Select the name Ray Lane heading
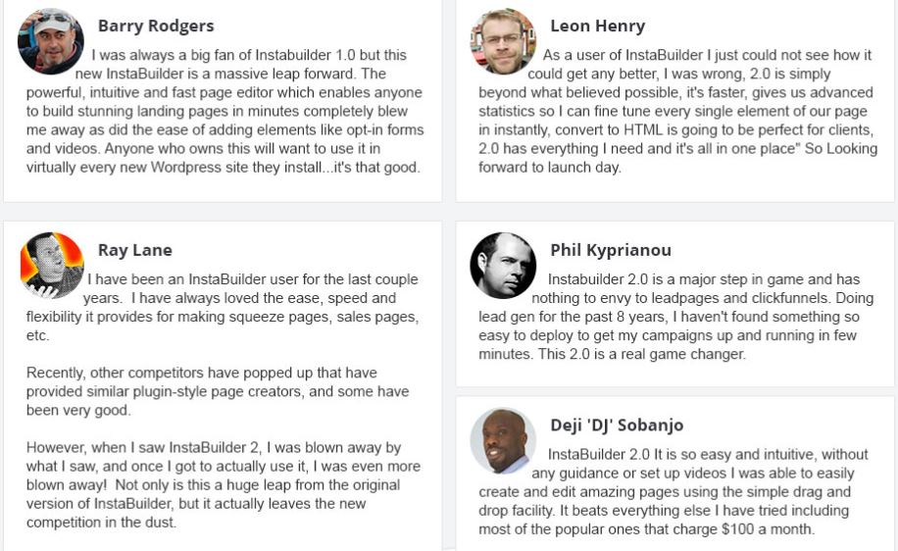This screenshot has width=898, height=551. tap(135, 250)
